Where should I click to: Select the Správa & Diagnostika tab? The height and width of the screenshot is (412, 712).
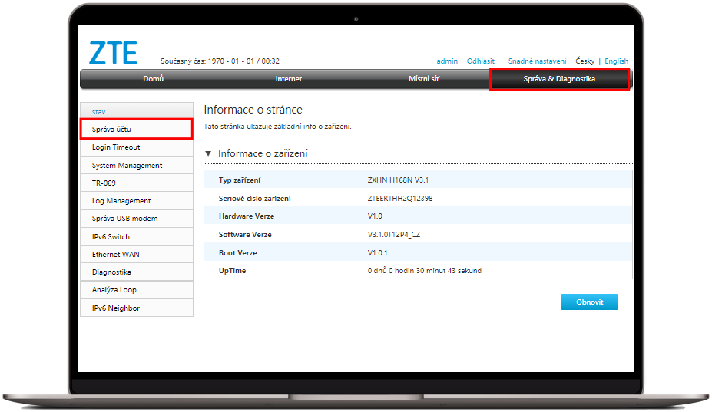[559, 79]
